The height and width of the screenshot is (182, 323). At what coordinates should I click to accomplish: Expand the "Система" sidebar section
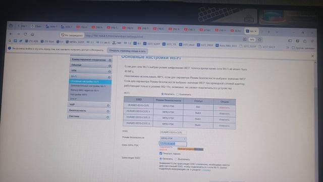[x=89, y=117]
